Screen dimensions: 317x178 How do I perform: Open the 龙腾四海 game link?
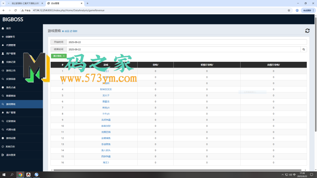(x=106, y=132)
